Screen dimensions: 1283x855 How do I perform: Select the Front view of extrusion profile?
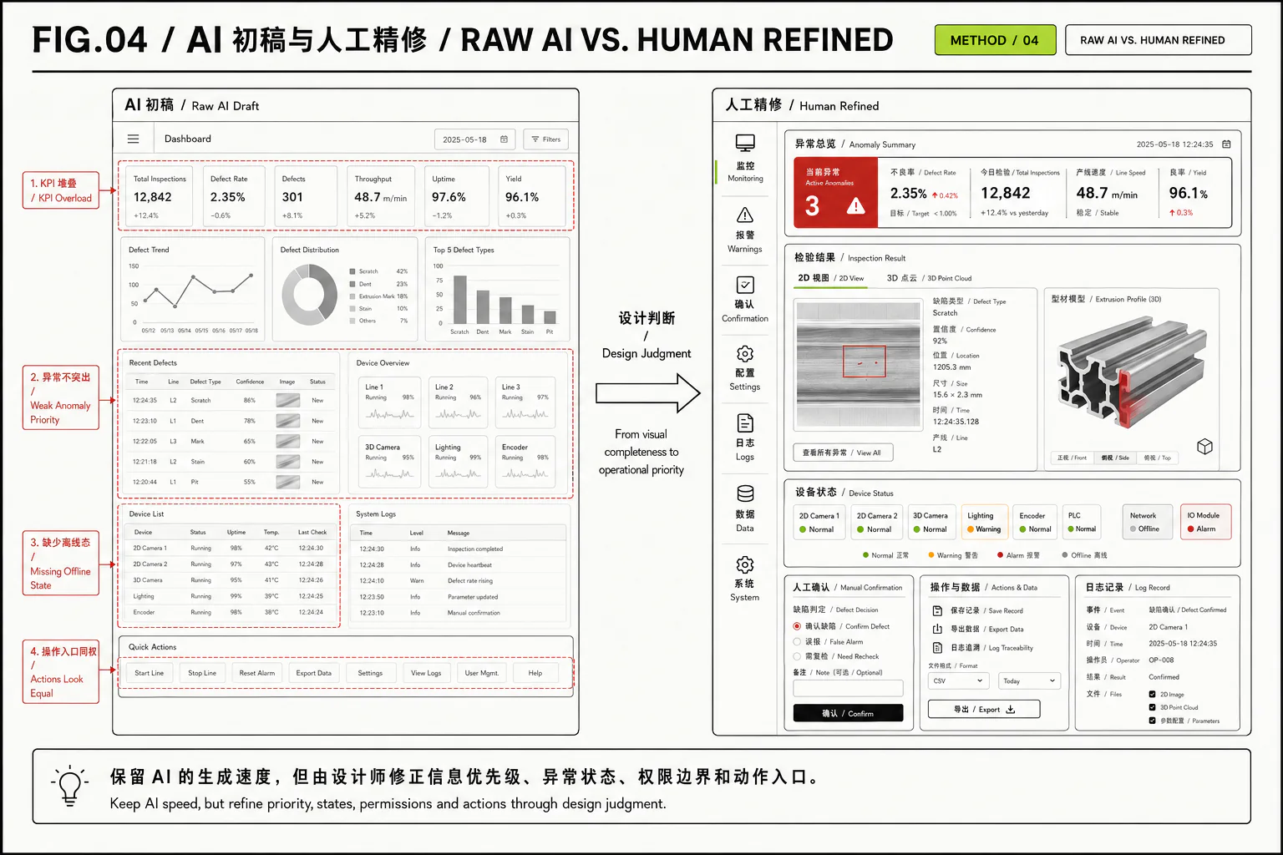tap(1072, 458)
